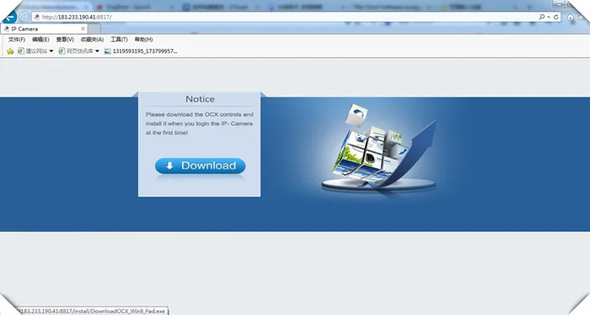This screenshot has height=315, width=590.
Task: Open a new tab with the blank tab button
Action: click(x=94, y=29)
